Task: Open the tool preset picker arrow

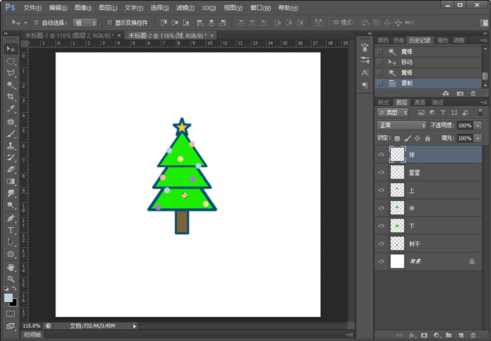Action: (x=25, y=22)
